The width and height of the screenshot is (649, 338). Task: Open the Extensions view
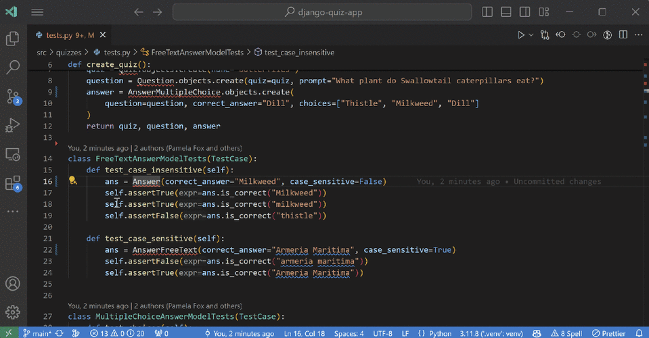13,183
